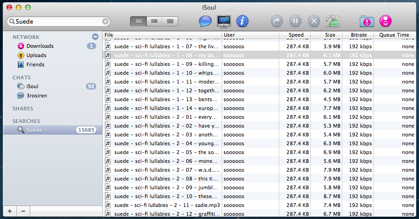Click music file icon of 2 - 11 - sadie.mp3
Screen dimensions: 419x219
tap(108, 205)
